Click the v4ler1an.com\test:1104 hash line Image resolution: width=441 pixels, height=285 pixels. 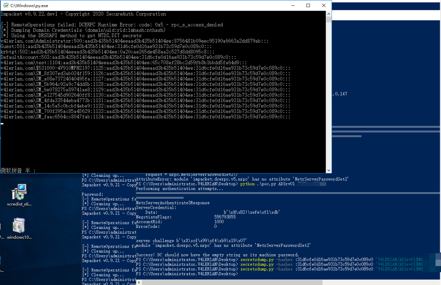[x=124, y=63]
